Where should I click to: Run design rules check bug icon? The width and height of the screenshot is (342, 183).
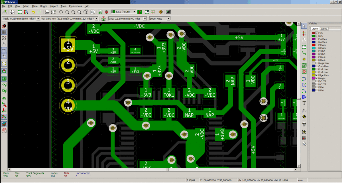pyautogui.click(x=107, y=12)
